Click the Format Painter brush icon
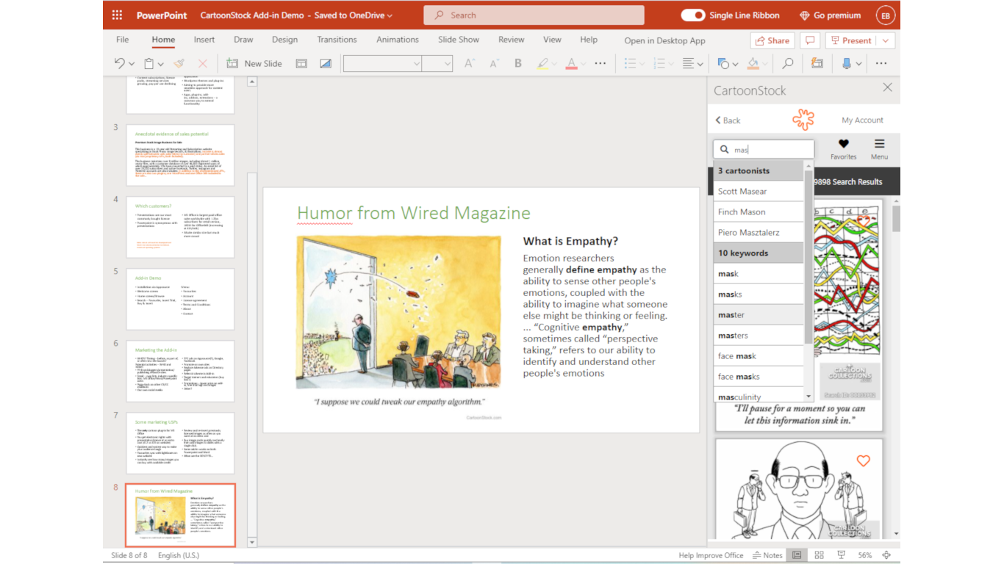 coord(179,64)
